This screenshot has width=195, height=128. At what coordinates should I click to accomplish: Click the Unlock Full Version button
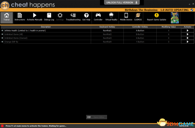122,2
